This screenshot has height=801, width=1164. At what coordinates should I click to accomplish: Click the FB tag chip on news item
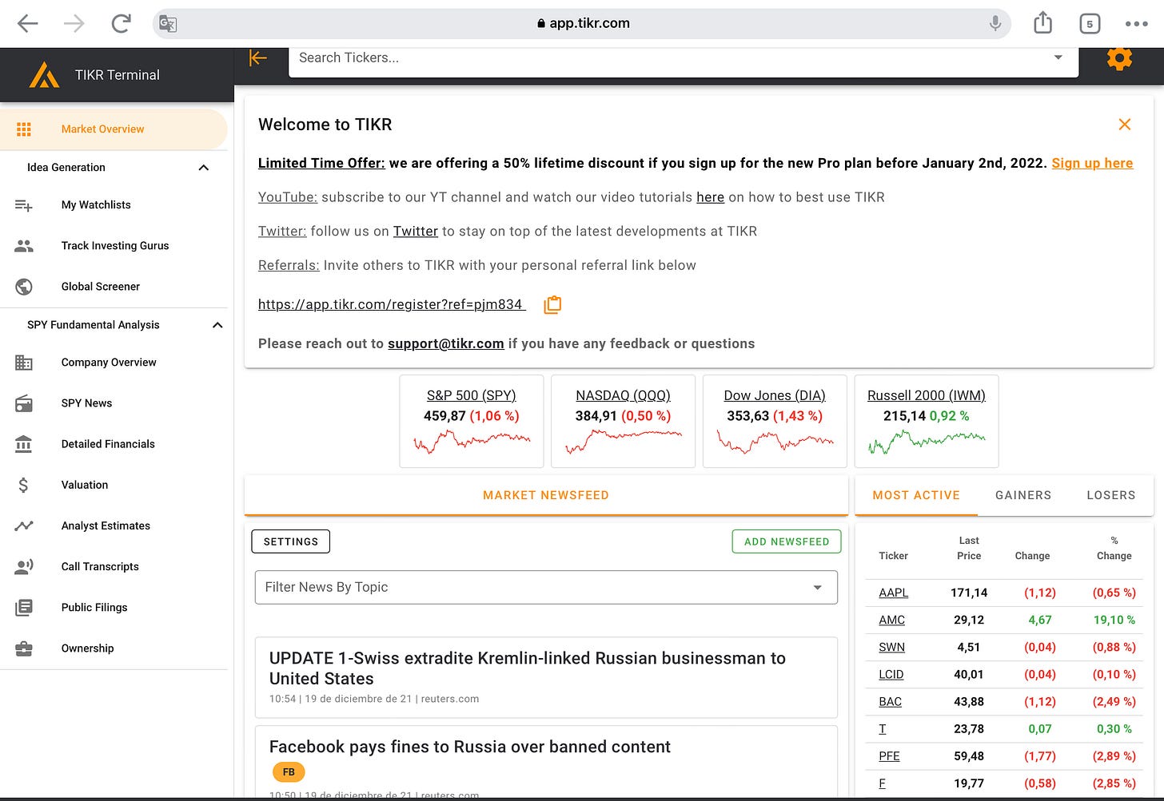pyautogui.click(x=289, y=772)
